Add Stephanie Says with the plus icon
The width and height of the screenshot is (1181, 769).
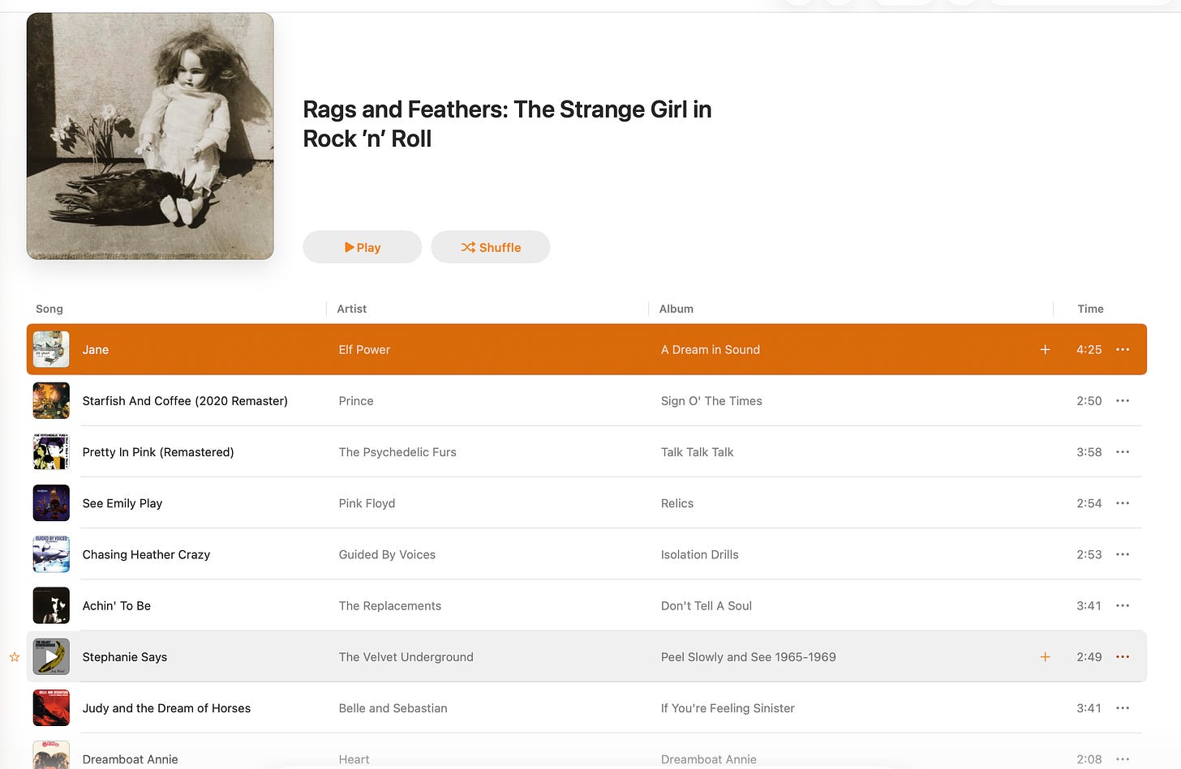[1045, 656]
